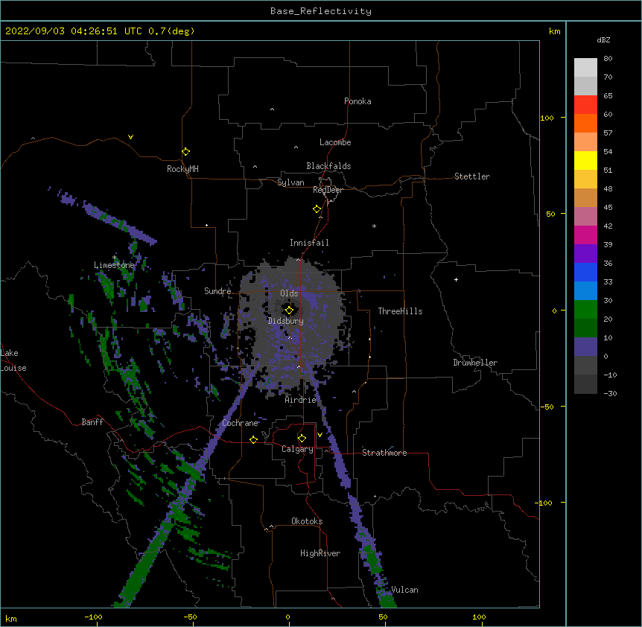The image size is (642, 627).
Task: Click the Strathmore label
Action: tap(384, 453)
